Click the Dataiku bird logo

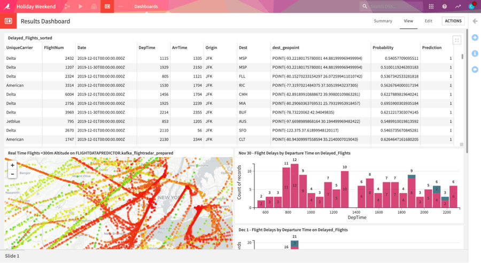7,6
